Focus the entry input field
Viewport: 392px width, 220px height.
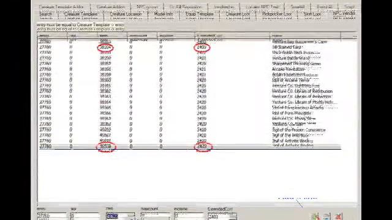pos(51,216)
